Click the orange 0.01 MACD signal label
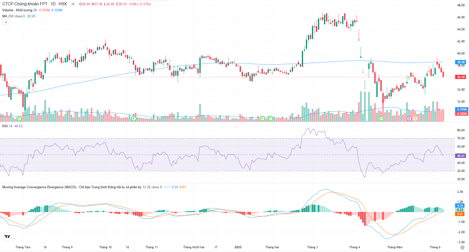Image resolution: width=469 pixels, height=252 pixels. tap(460, 214)
